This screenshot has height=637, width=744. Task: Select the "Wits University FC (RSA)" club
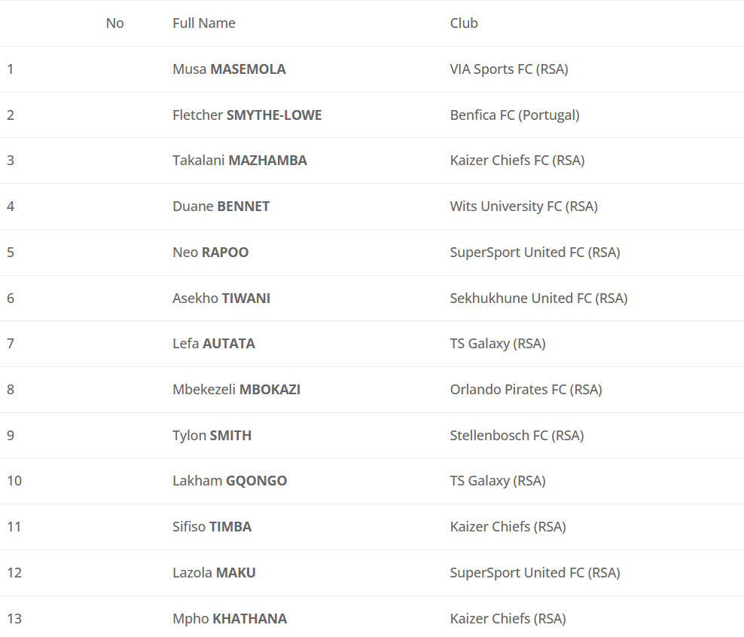coord(523,207)
